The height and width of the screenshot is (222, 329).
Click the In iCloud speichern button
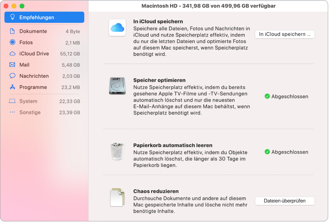285,34
